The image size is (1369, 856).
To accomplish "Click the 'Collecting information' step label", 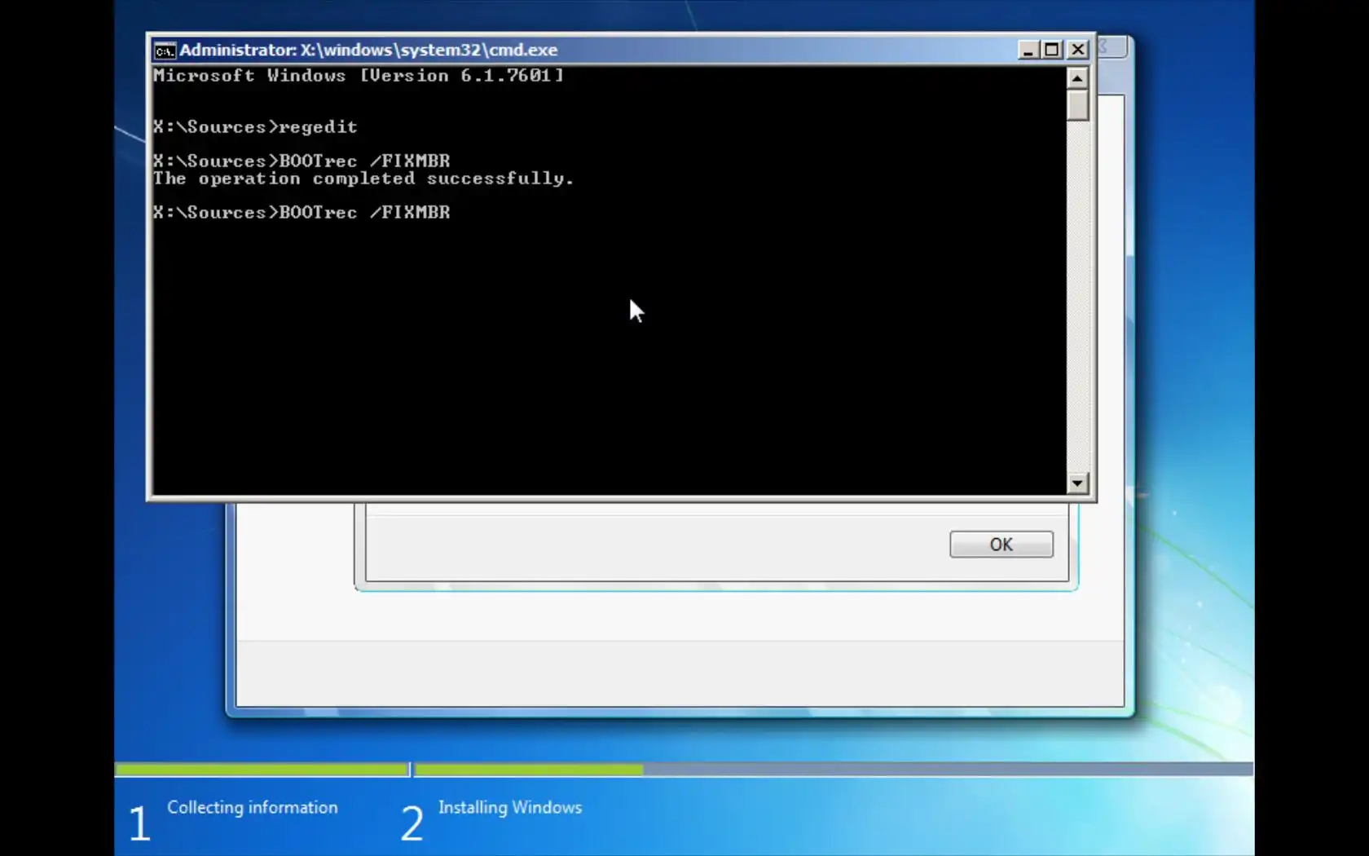I will tap(253, 807).
